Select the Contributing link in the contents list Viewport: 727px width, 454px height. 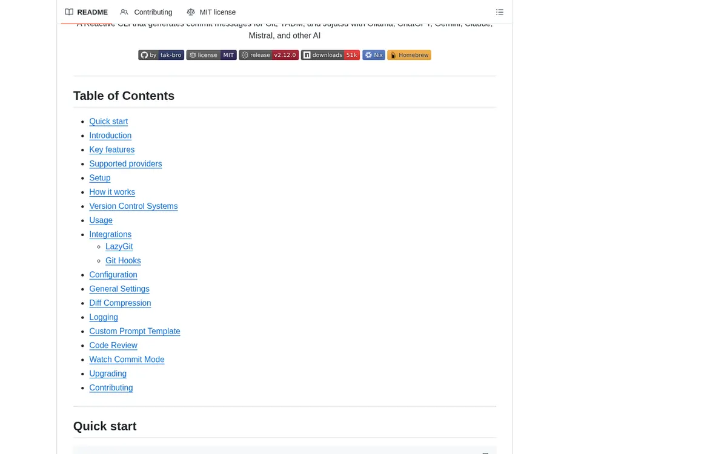pyautogui.click(x=111, y=388)
